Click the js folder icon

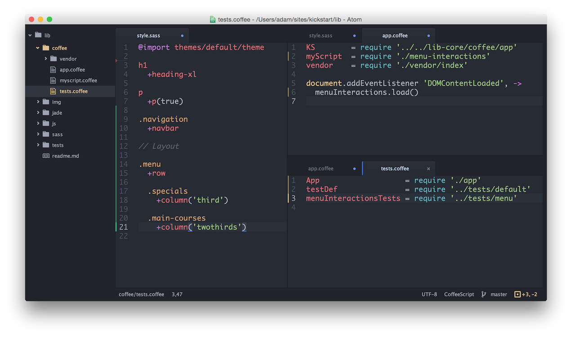pos(46,124)
